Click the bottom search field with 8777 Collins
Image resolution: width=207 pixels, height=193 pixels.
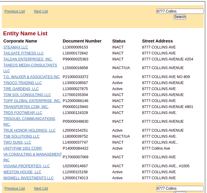pos(180,189)
